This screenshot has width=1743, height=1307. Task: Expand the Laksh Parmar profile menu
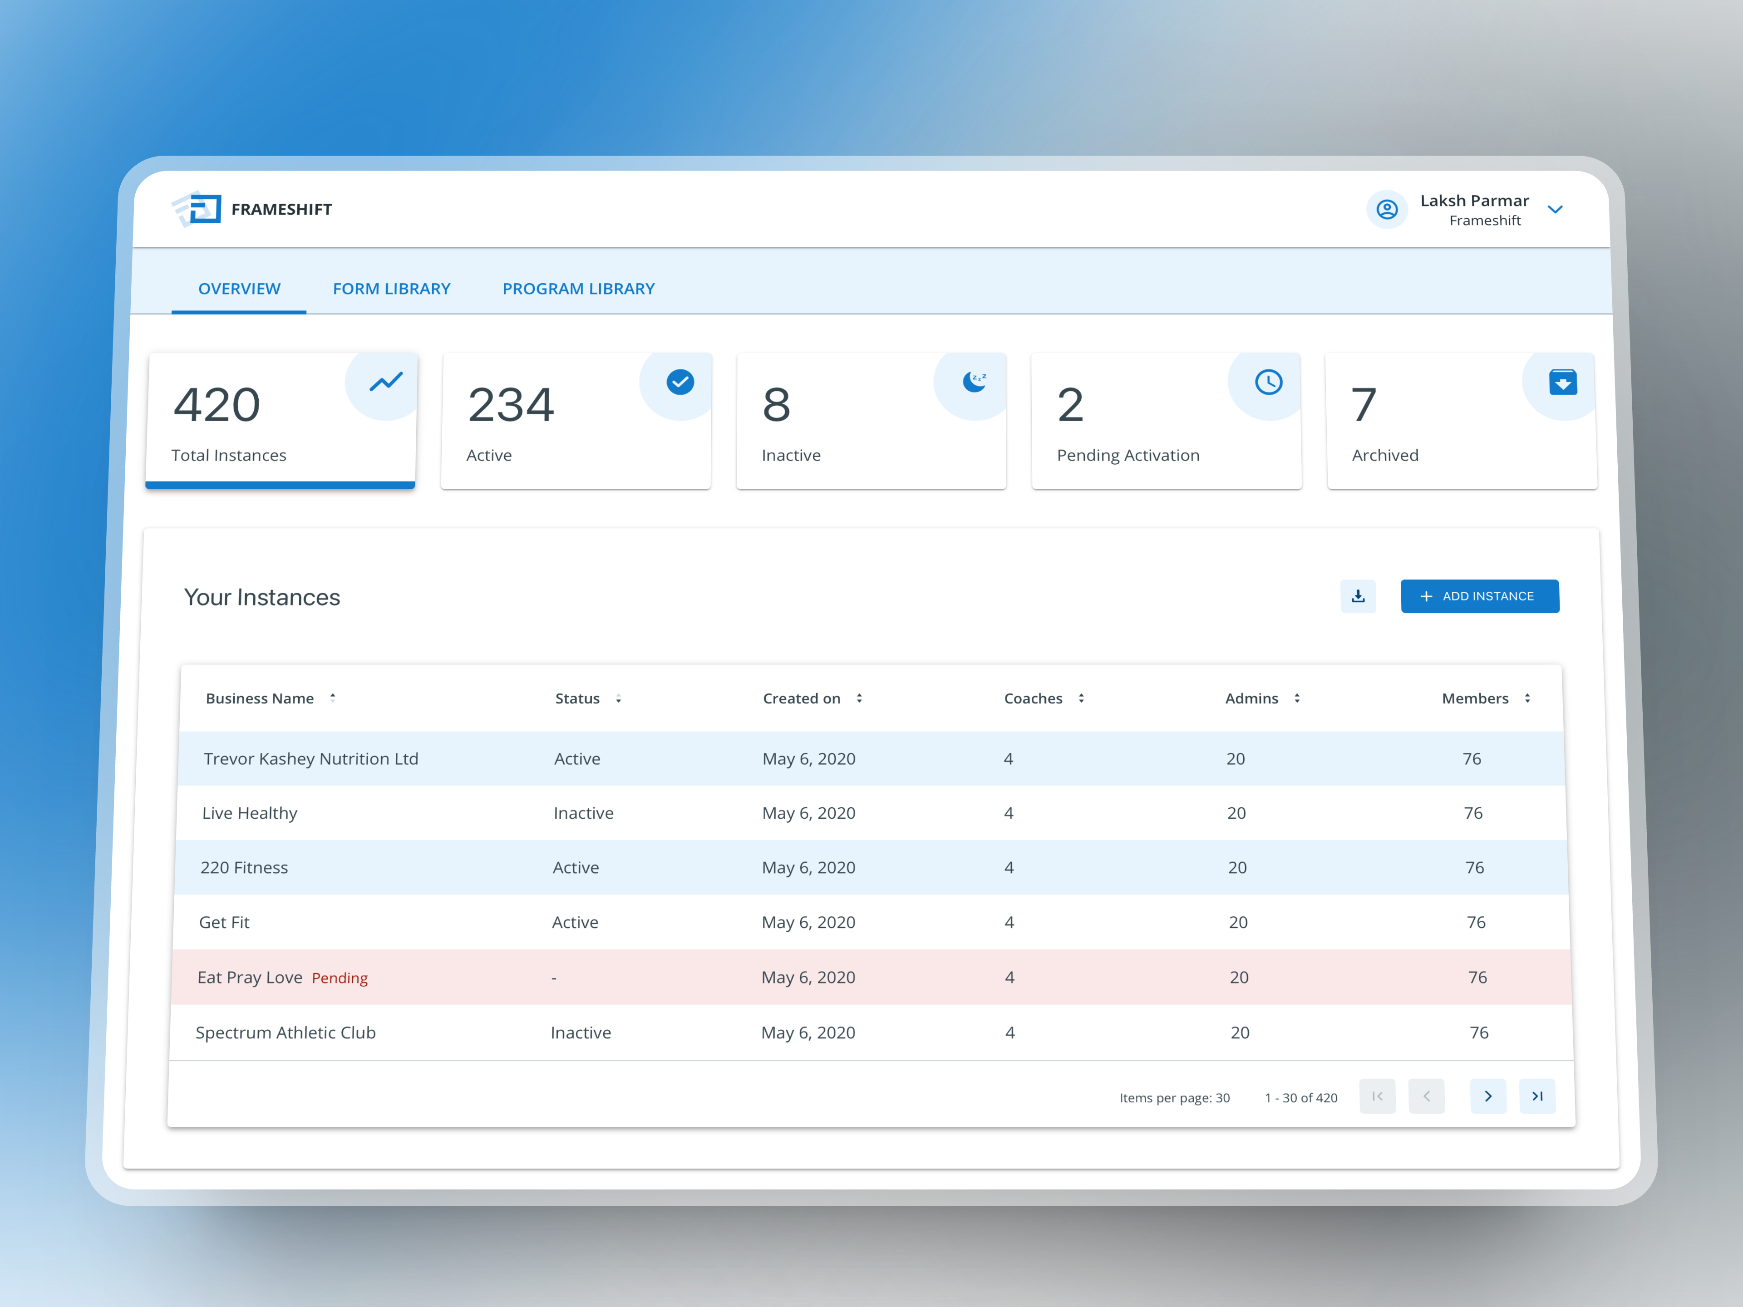point(1556,210)
